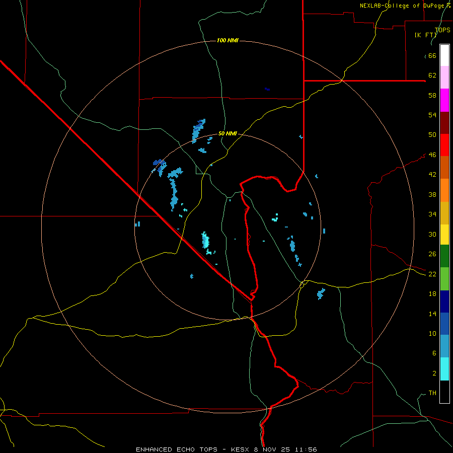The image size is (453, 453).
Task: Click the 100 NMI range ring label
Action: 228,40
